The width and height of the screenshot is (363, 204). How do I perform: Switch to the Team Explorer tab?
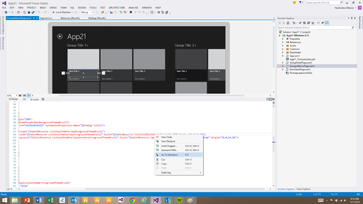[x=303, y=189]
